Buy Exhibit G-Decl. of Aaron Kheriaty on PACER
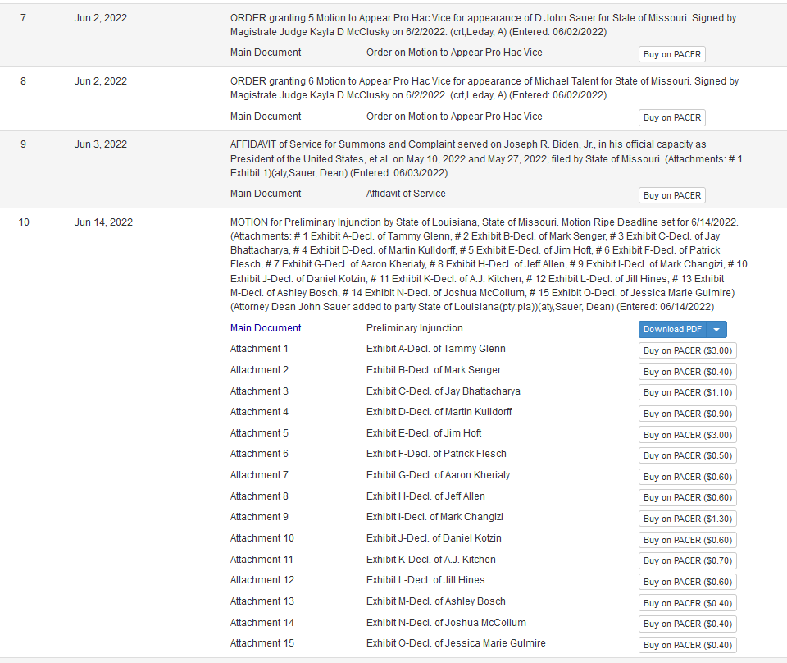 (x=688, y=477)
